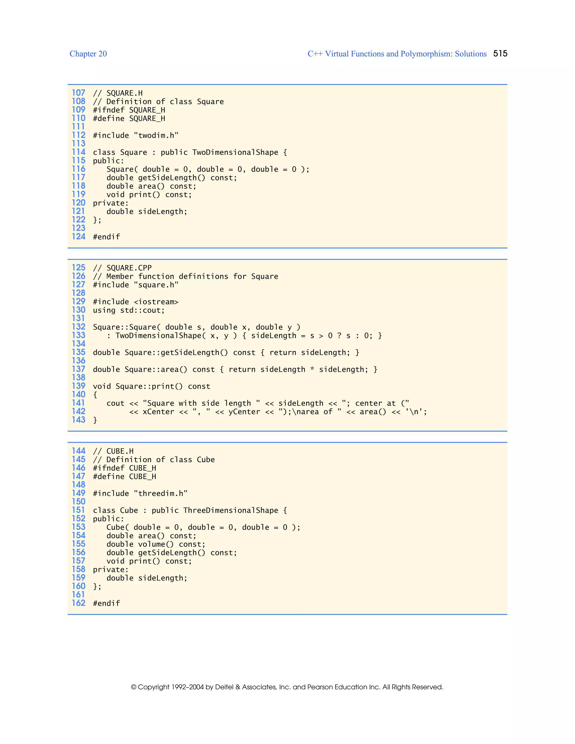Click 'void Square::print() const' line
This screenshot has width=575, height=744.
click(x=152, y=386)
